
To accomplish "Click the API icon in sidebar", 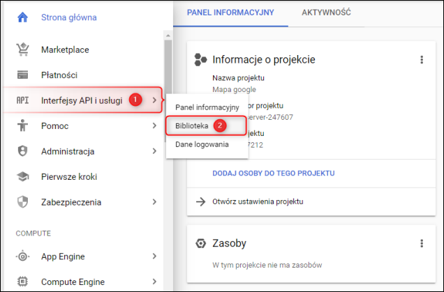I will 22,100.
